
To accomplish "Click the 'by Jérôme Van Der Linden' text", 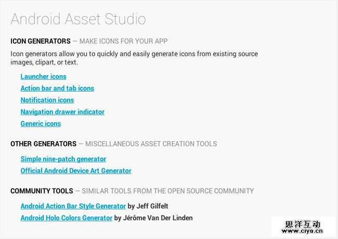I will 153,218.
